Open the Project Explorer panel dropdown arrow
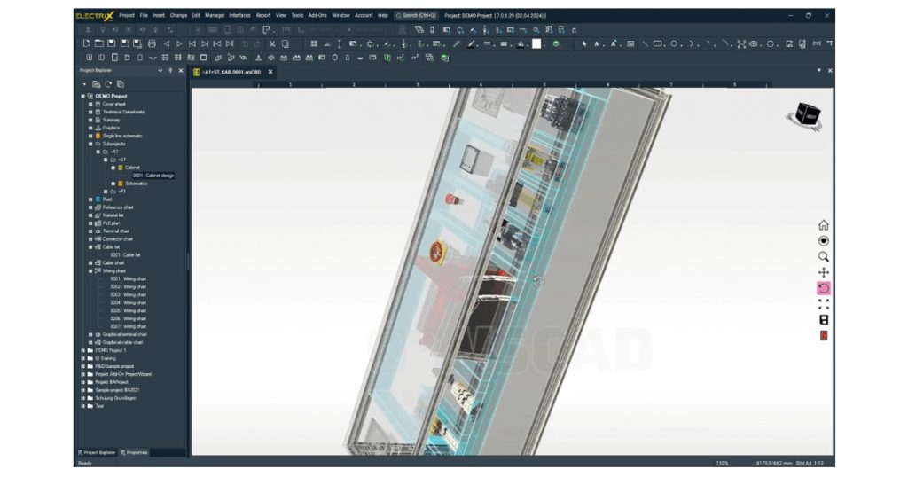Viewport: 908px width, 477px height. pyautogui.click(x=160, y=71)
